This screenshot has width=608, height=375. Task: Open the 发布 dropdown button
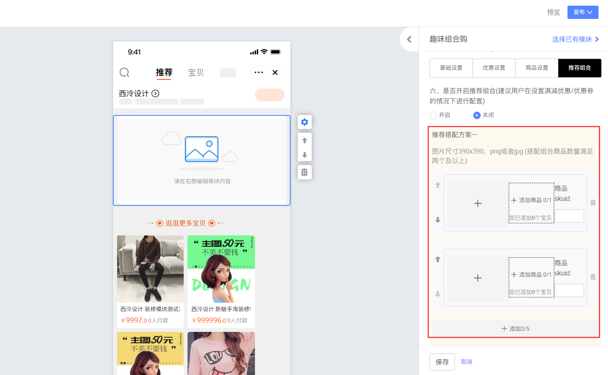tap(583, 12)
